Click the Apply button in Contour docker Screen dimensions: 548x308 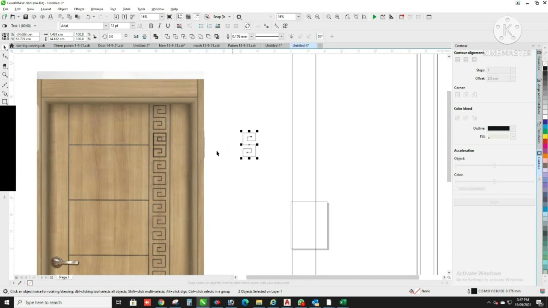pyautogui.click(x=494, y=202)
